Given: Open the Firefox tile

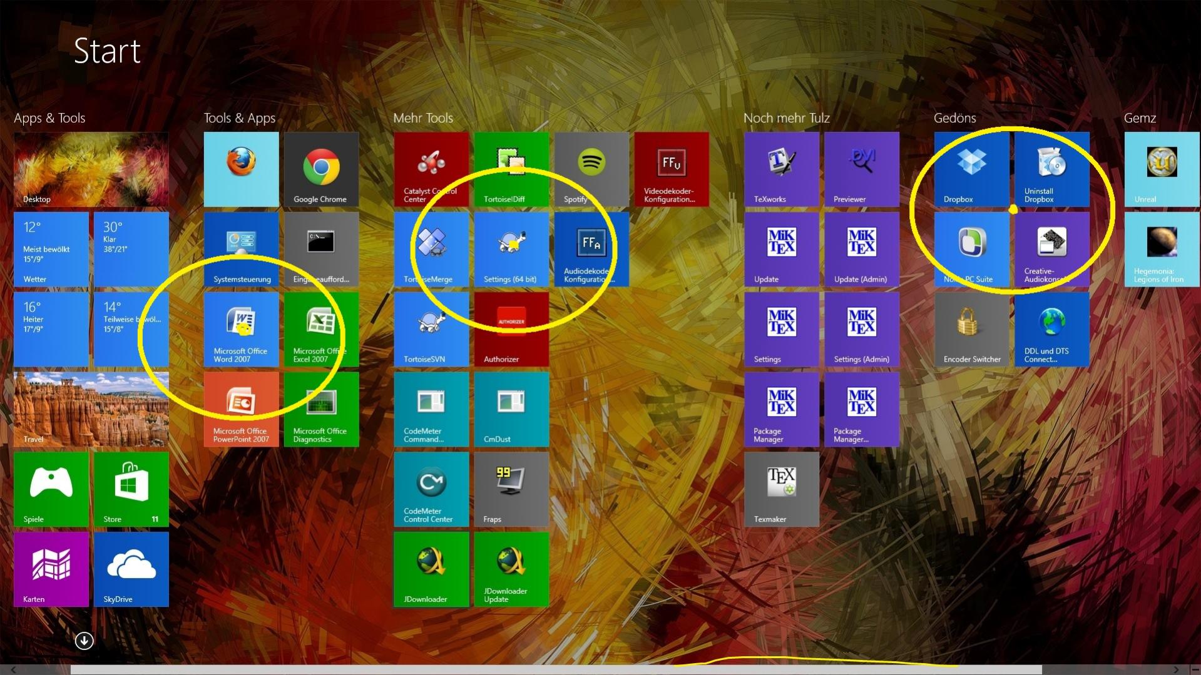Looking at the screenshot, I should (241, 169).
